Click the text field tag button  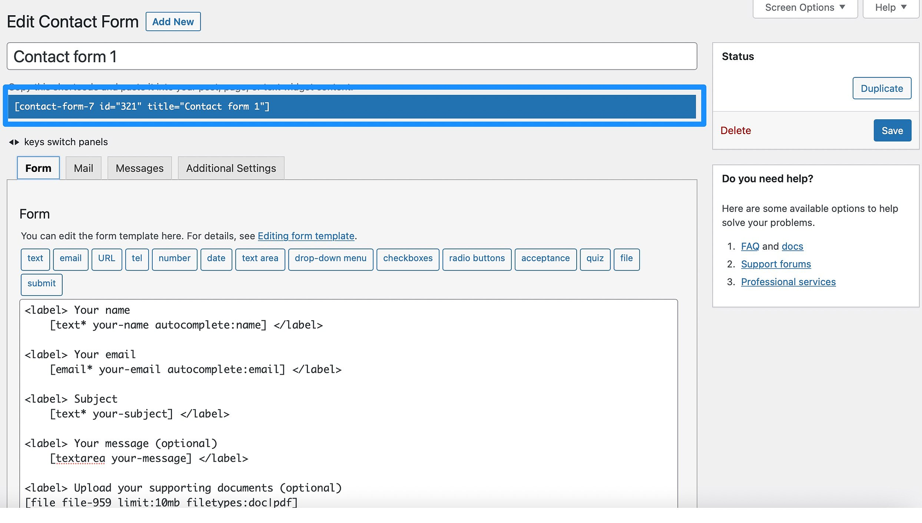pyautogui.click(x=35, y=258)
